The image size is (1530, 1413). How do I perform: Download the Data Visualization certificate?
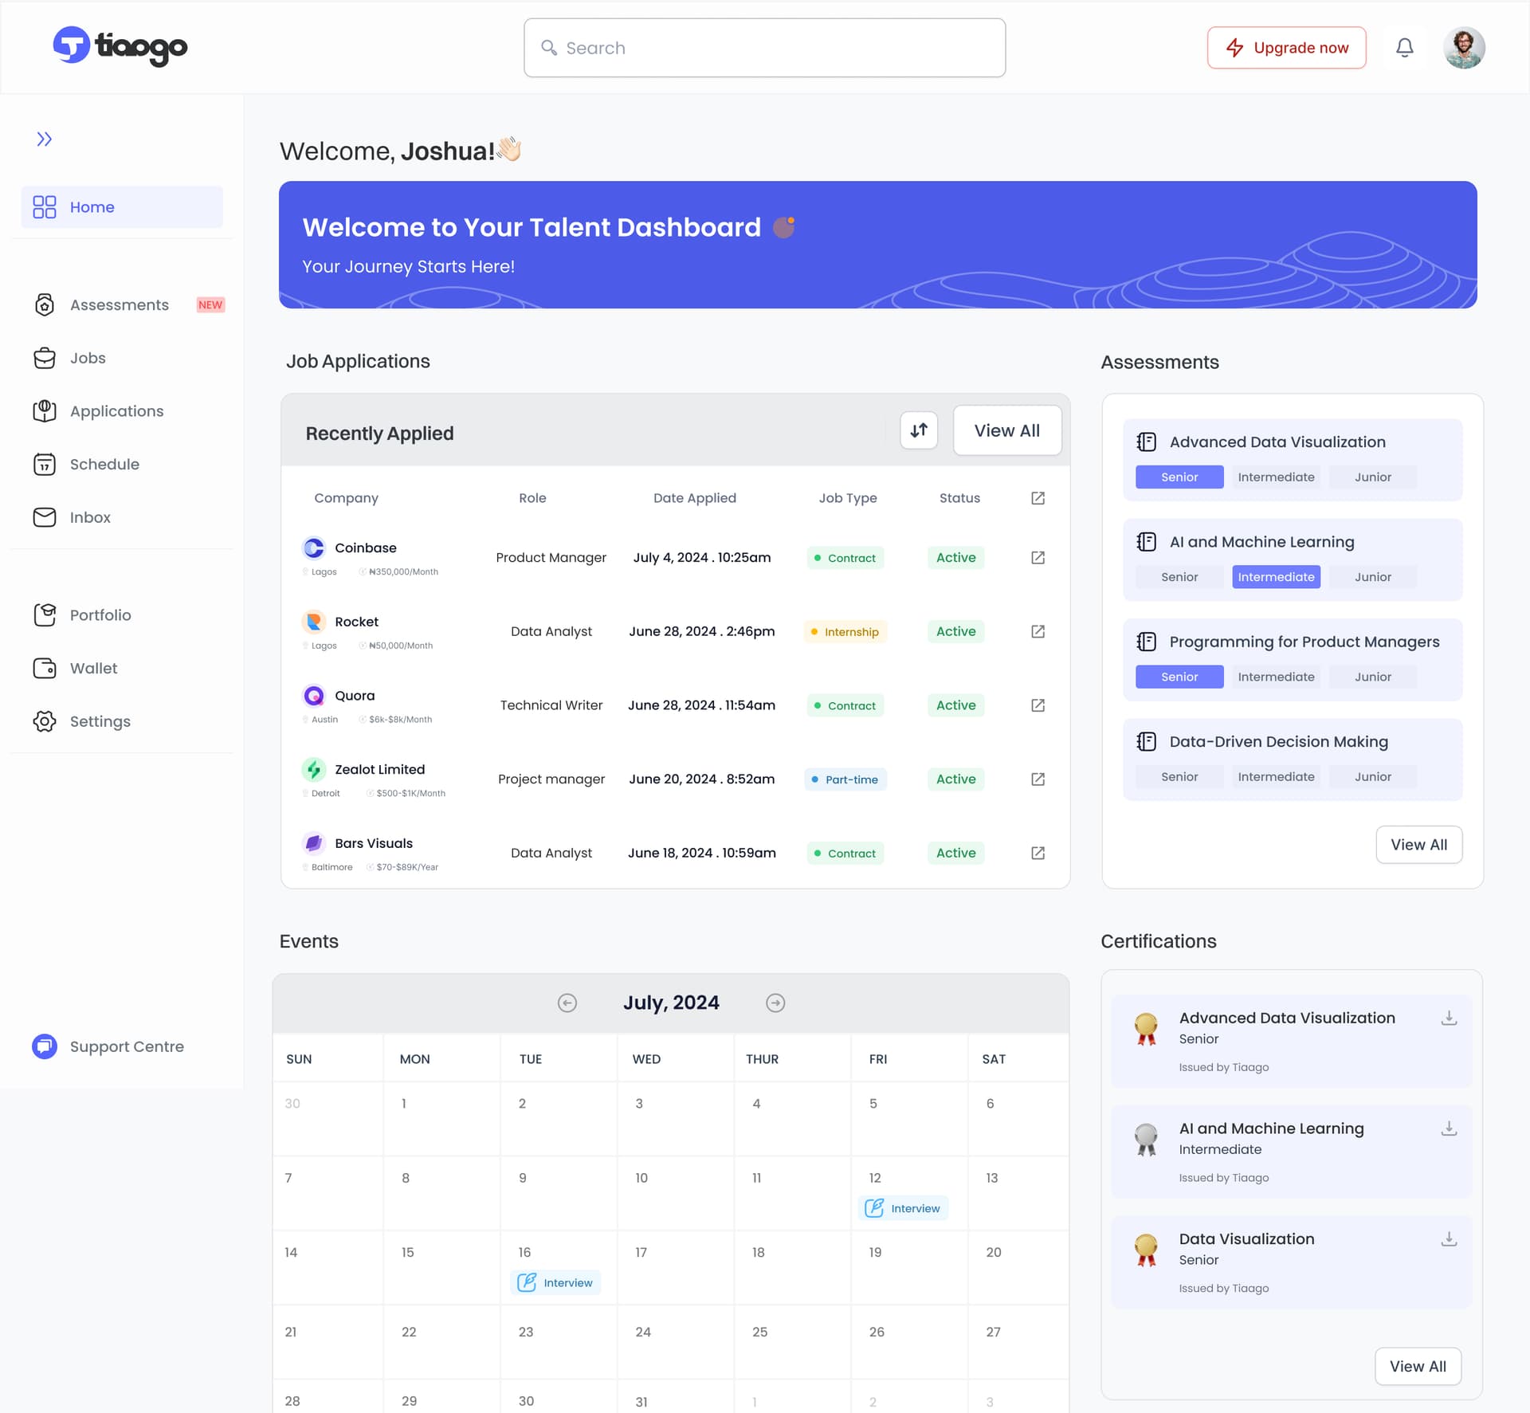[1449, 1239]
